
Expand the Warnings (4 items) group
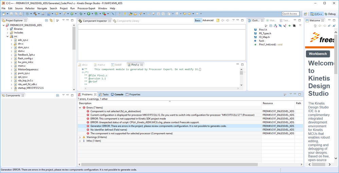pyautogui.click(x=80, y=137)
